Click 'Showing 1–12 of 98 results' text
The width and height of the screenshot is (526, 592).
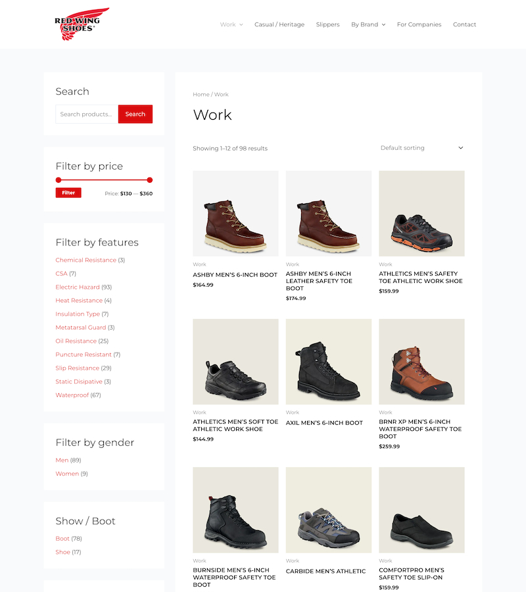coord(230,149)
